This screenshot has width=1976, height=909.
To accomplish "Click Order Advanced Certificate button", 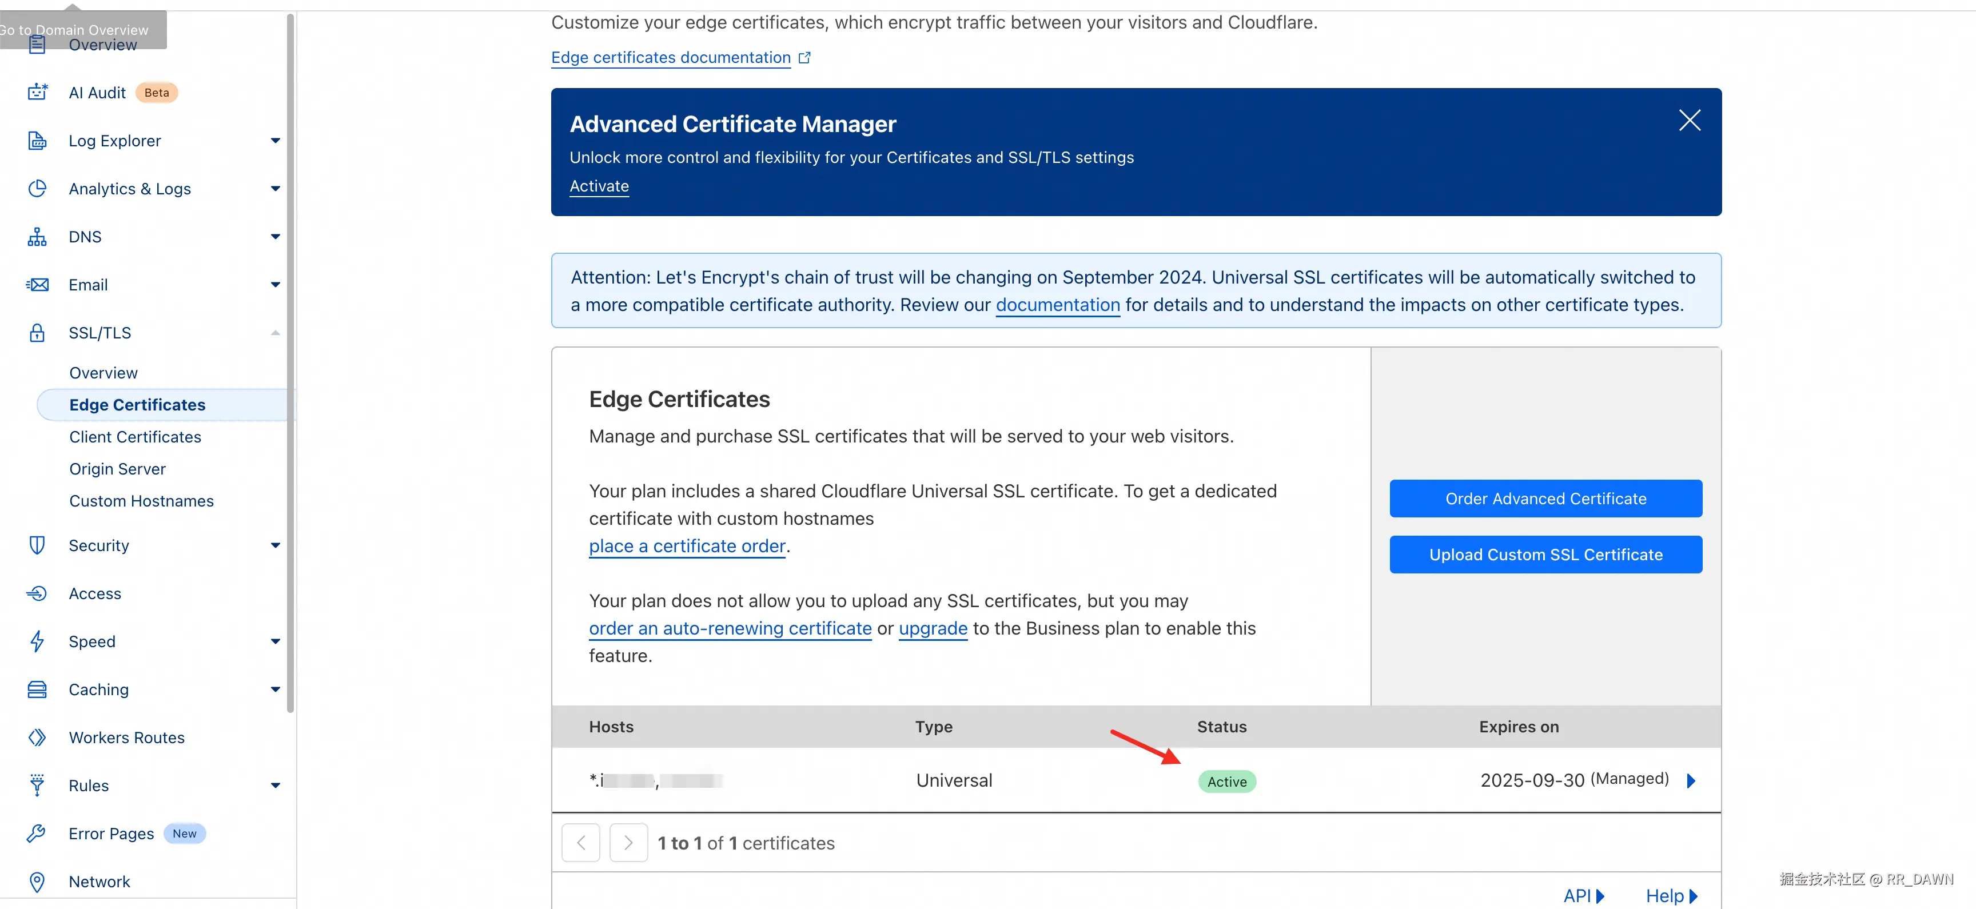I will point(1545,499).
